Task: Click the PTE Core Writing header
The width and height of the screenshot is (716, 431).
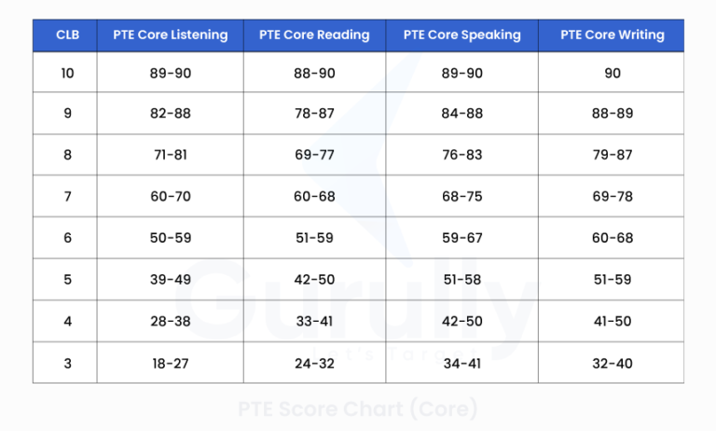Action: [x=613, y=35]
